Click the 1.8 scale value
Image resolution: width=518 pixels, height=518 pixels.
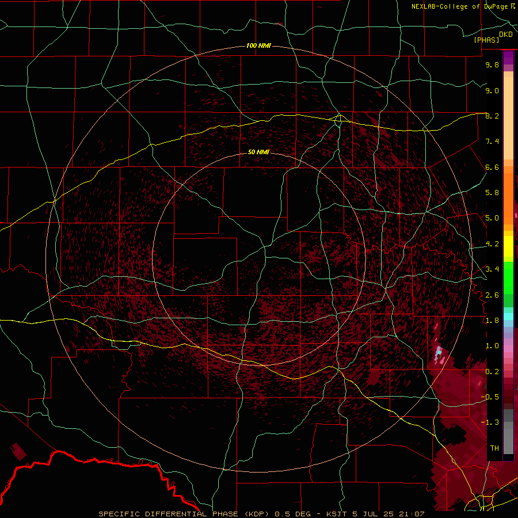(x=492, y=321)
